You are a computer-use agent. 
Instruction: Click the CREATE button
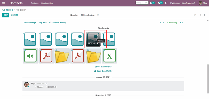tap(15, 15)
